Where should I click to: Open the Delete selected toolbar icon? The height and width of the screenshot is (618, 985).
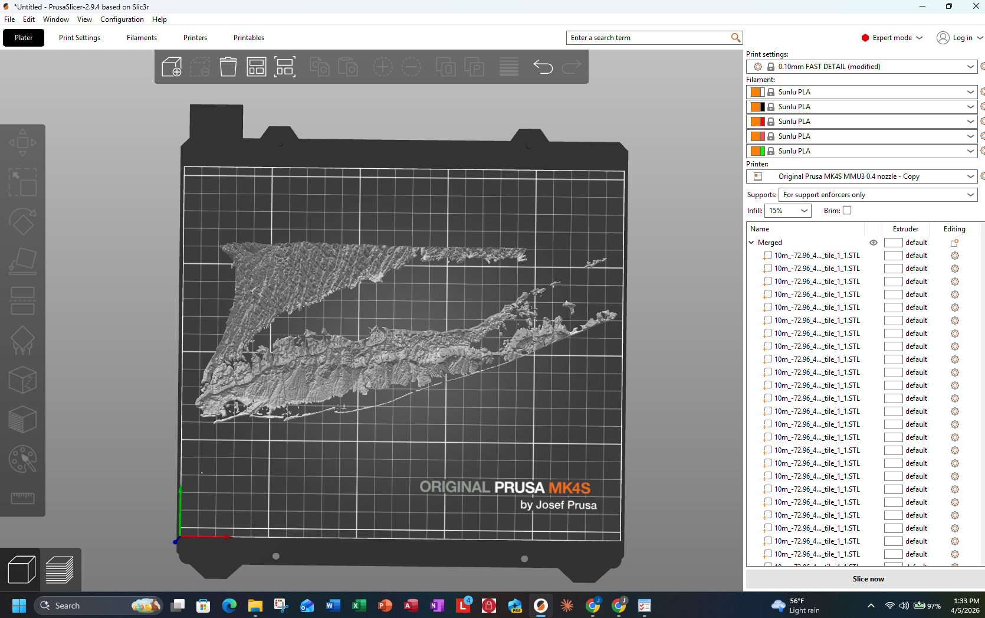[x=200, y=67]
